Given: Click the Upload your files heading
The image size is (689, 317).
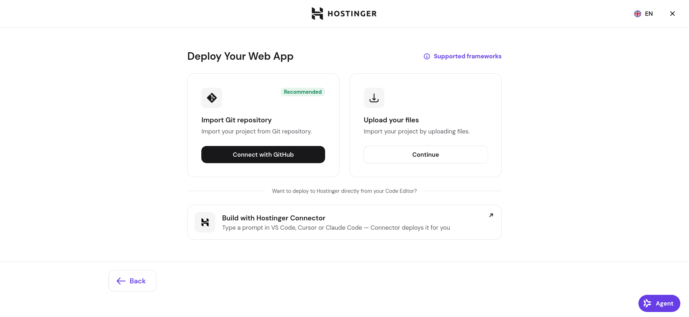Looking at the screenshot, I should pos(391,120).
